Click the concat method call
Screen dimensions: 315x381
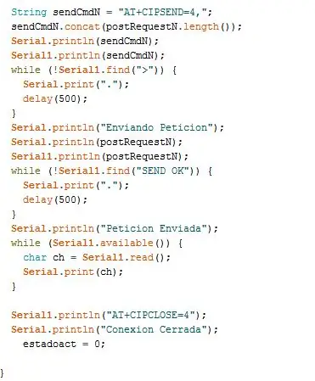point(82,26)
